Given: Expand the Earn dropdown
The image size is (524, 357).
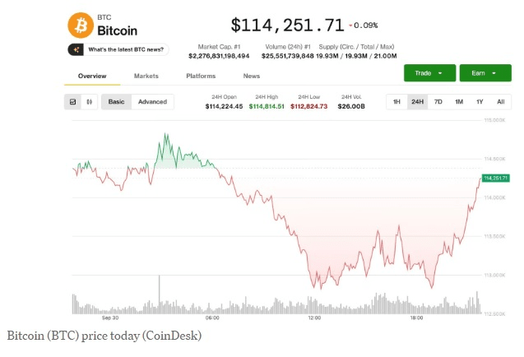Looking at the screenshot, I should pos(484,73).
